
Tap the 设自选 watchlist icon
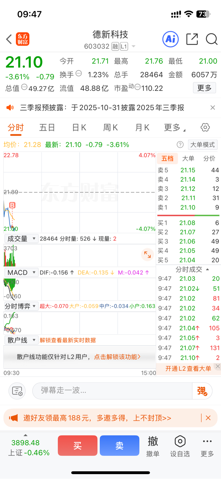point(180,446)
